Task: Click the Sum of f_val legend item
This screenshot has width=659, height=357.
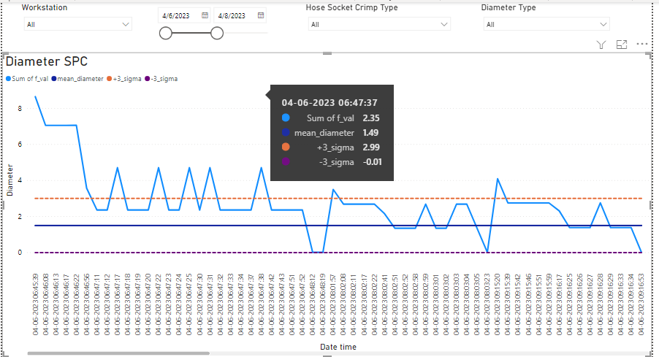Action: (27, 79)
